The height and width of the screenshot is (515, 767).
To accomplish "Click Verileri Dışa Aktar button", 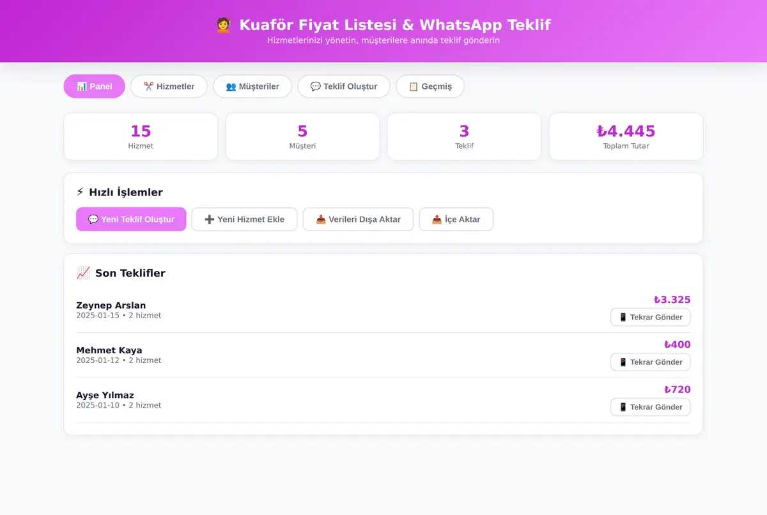I will 359,219.
